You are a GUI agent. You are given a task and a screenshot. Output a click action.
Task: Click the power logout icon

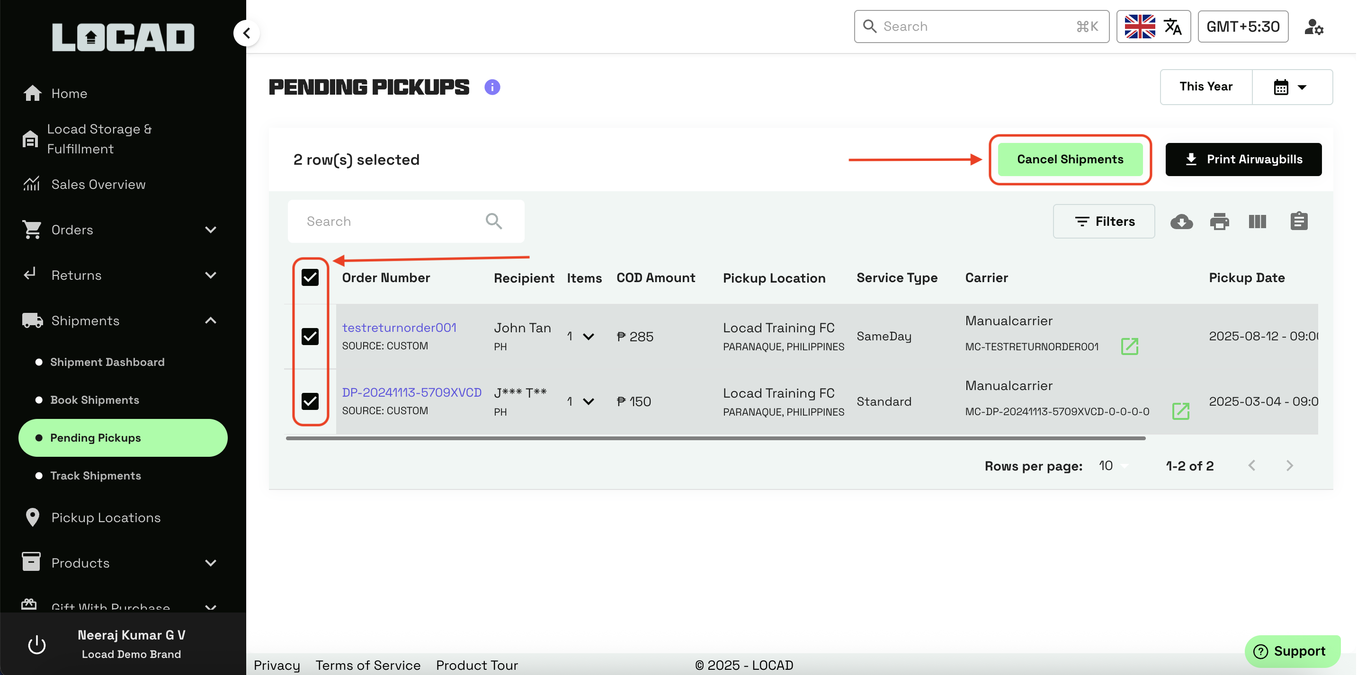(37, 644)
